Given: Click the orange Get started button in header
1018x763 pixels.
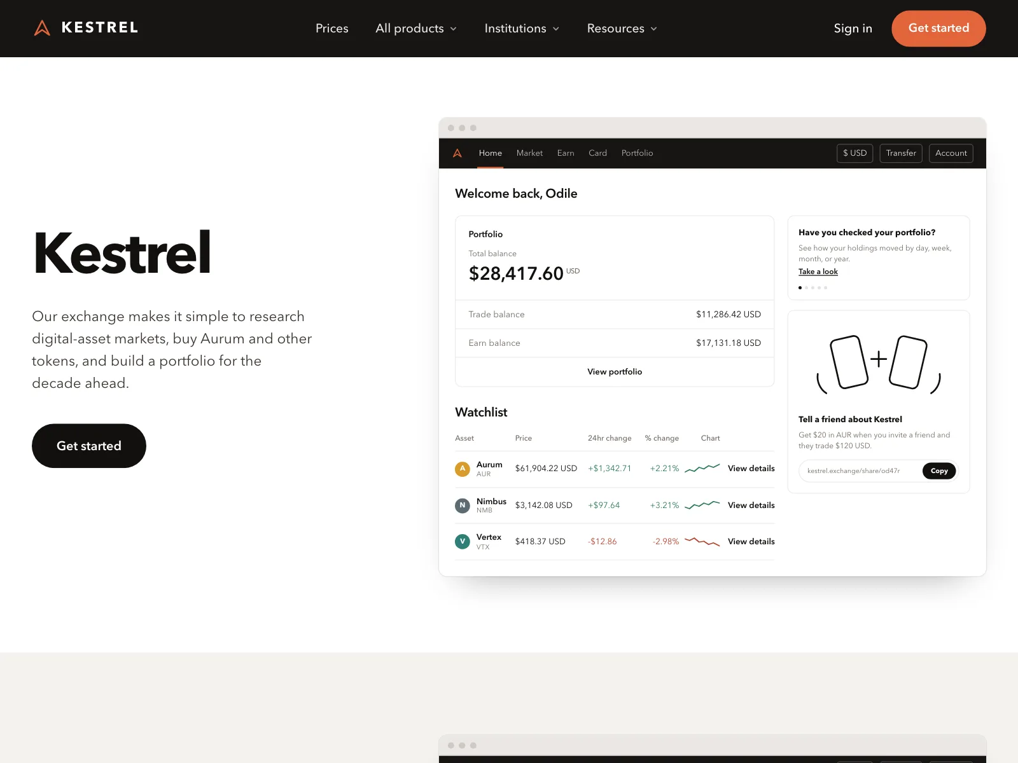Looking at the screenshot, I should (938, 29).
